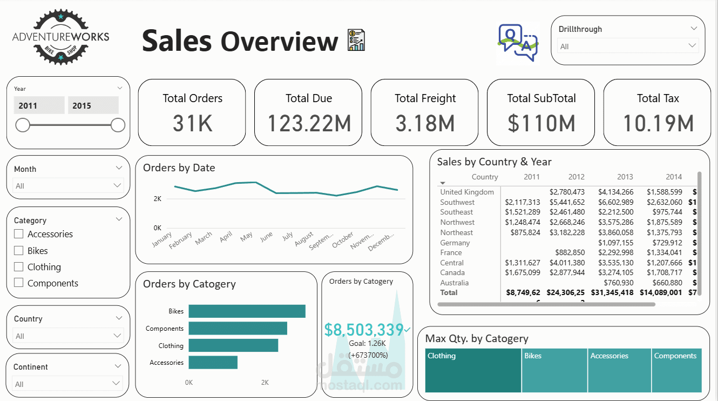Check the Components category checkbox
The height and width of the screenshot is (401, 718).
19,283
